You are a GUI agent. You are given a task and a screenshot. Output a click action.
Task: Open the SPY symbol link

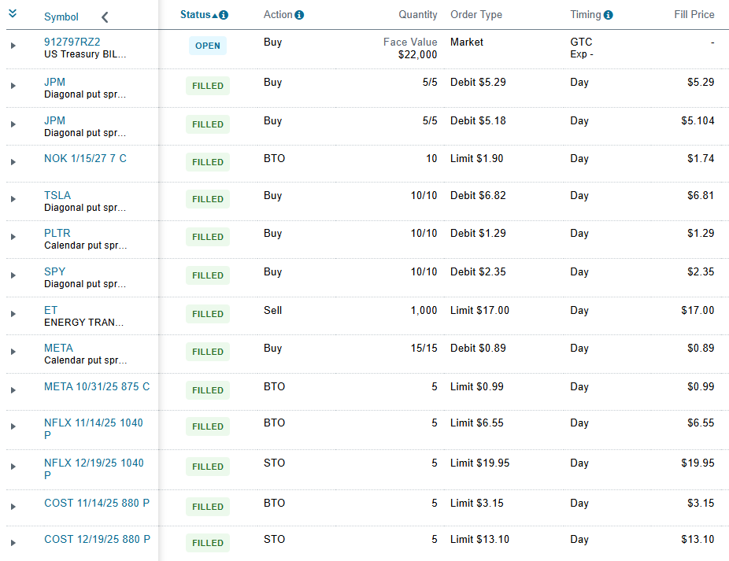coord(54,272)
